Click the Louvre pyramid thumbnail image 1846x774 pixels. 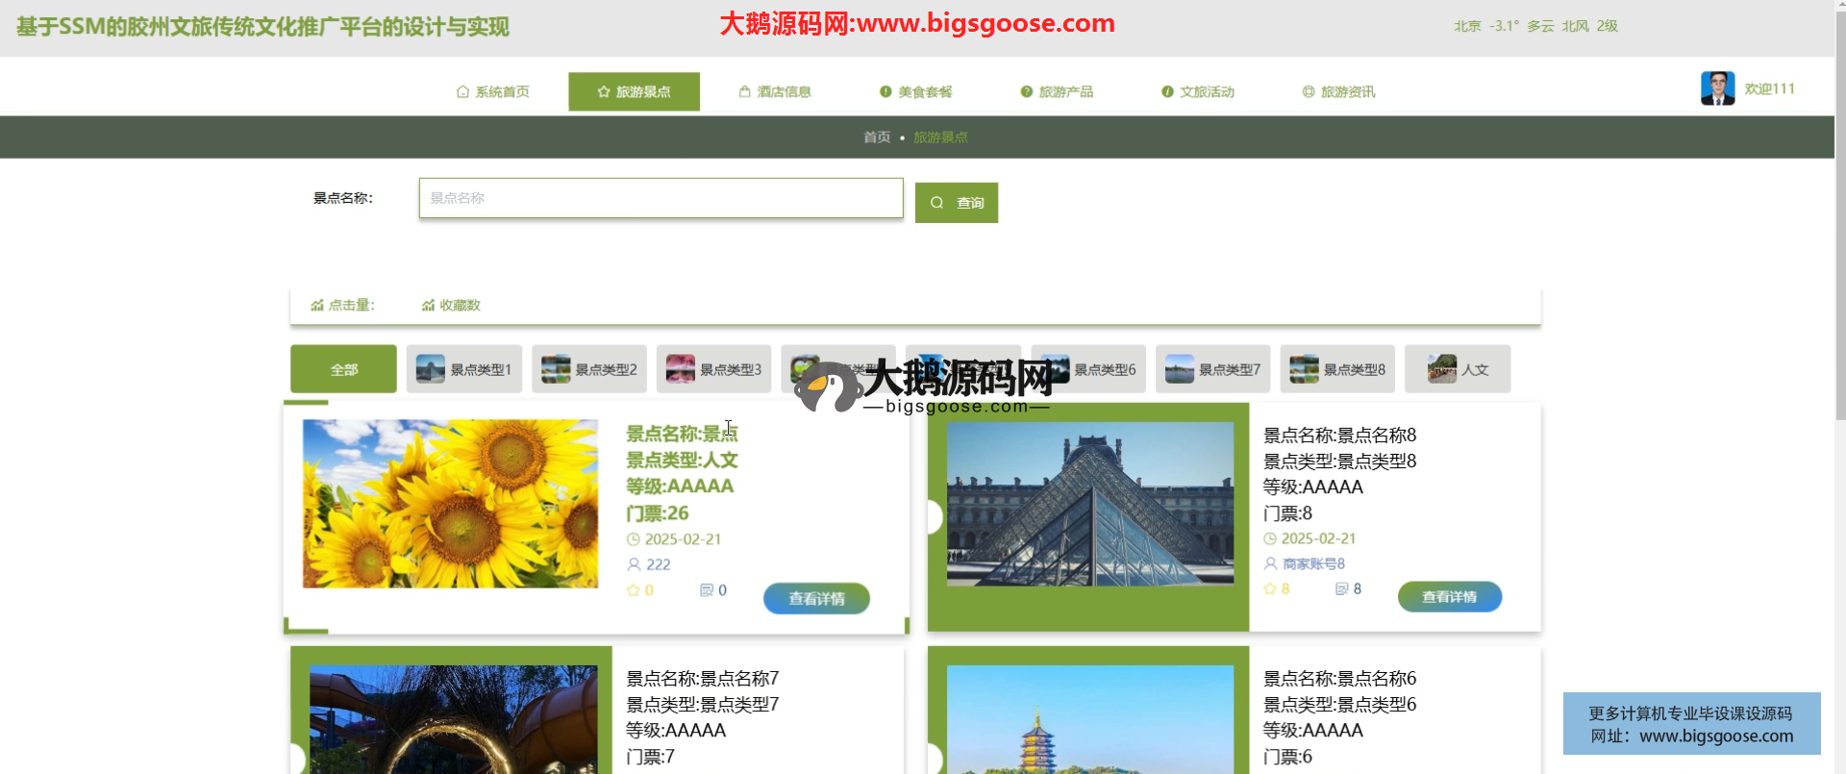click(x=1089, y=503)
